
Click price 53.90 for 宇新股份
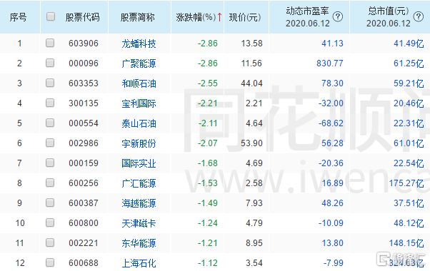coord(251,143)
